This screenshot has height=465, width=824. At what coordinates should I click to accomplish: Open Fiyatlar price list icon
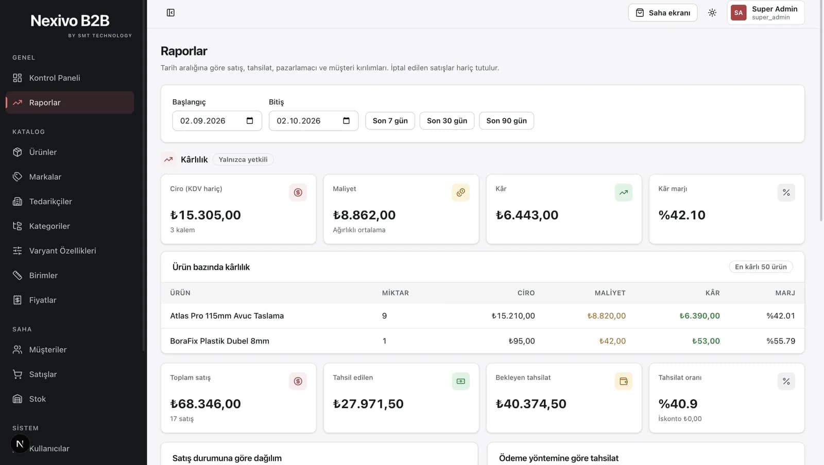(x=18, y=300)
